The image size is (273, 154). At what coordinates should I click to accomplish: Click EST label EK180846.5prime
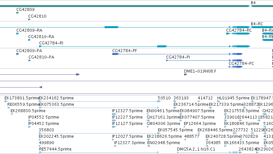click(x=242, y=124)
